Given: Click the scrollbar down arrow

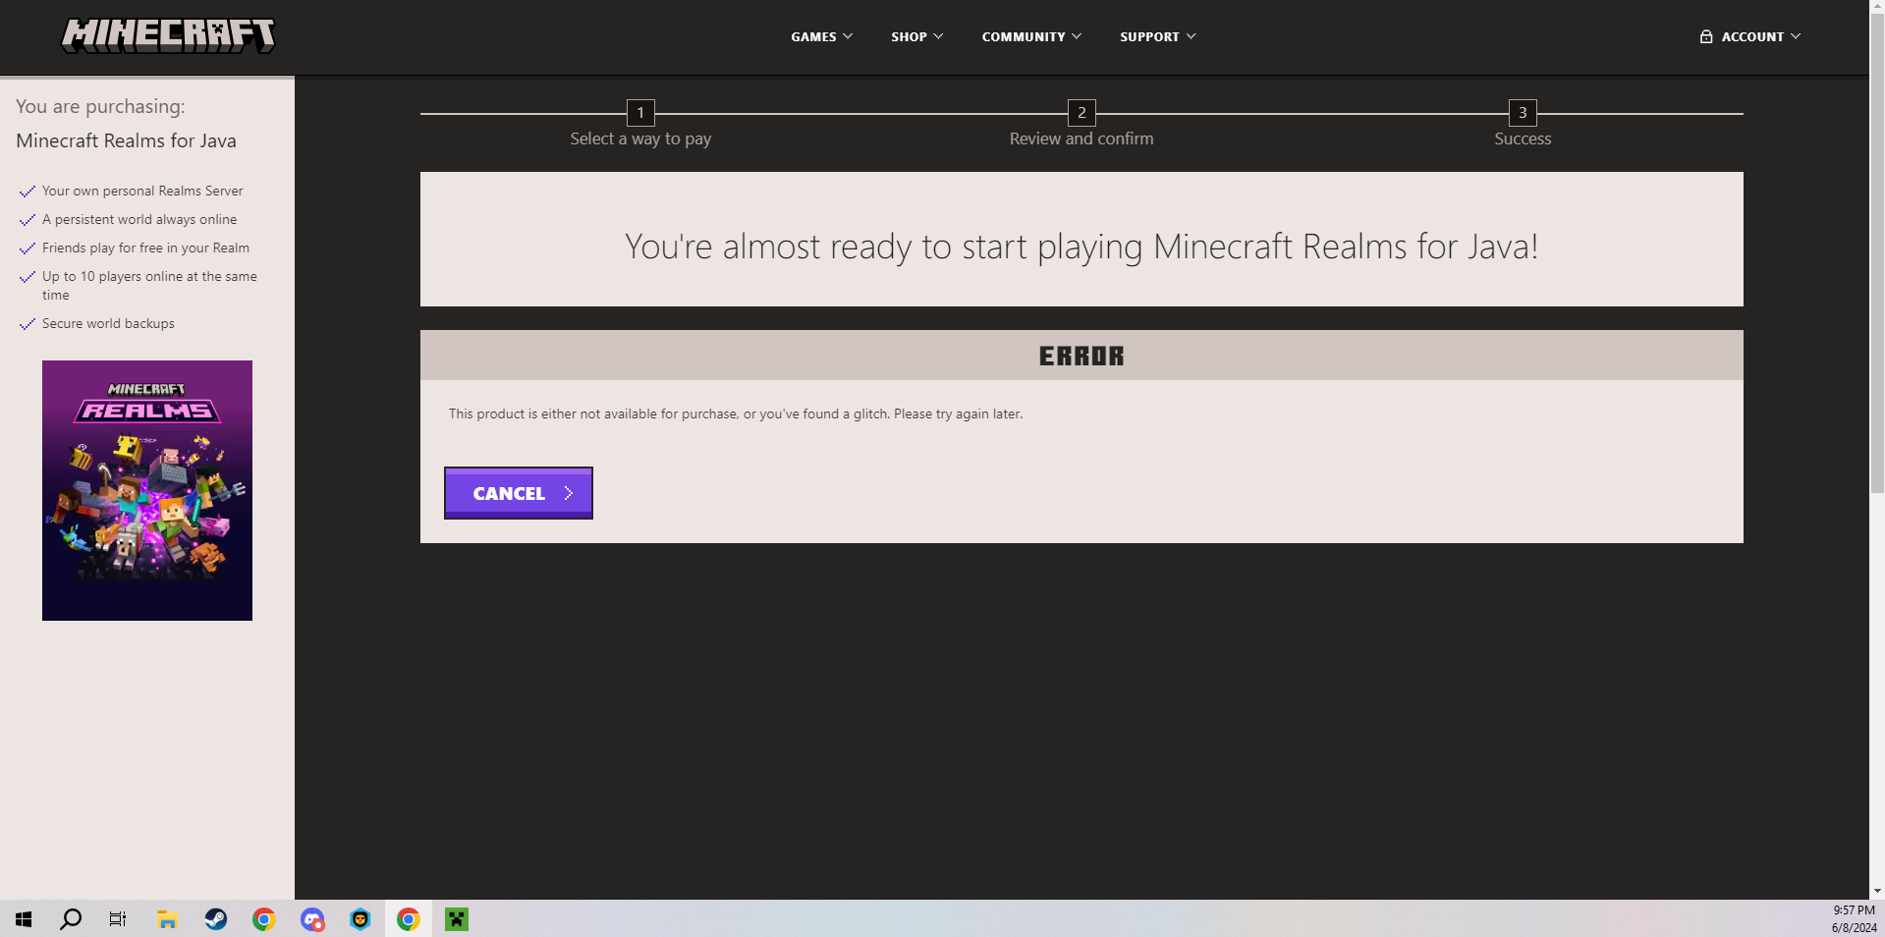Looking at the screenshot, I should click(1877, 892).
